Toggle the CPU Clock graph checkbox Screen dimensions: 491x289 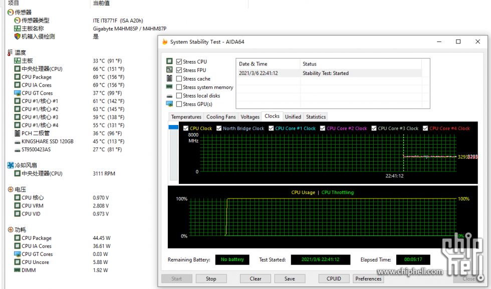pos(186,128)
